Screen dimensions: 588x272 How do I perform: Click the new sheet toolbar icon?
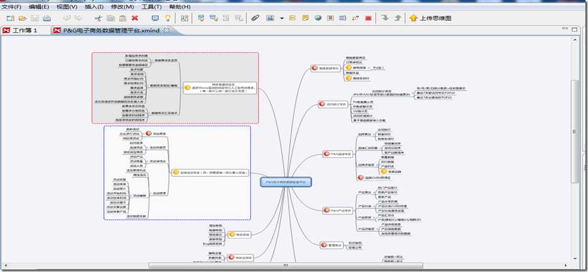[184, 18]
